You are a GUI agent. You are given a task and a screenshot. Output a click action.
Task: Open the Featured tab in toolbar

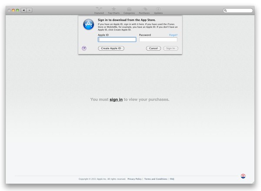pos(99,10)
